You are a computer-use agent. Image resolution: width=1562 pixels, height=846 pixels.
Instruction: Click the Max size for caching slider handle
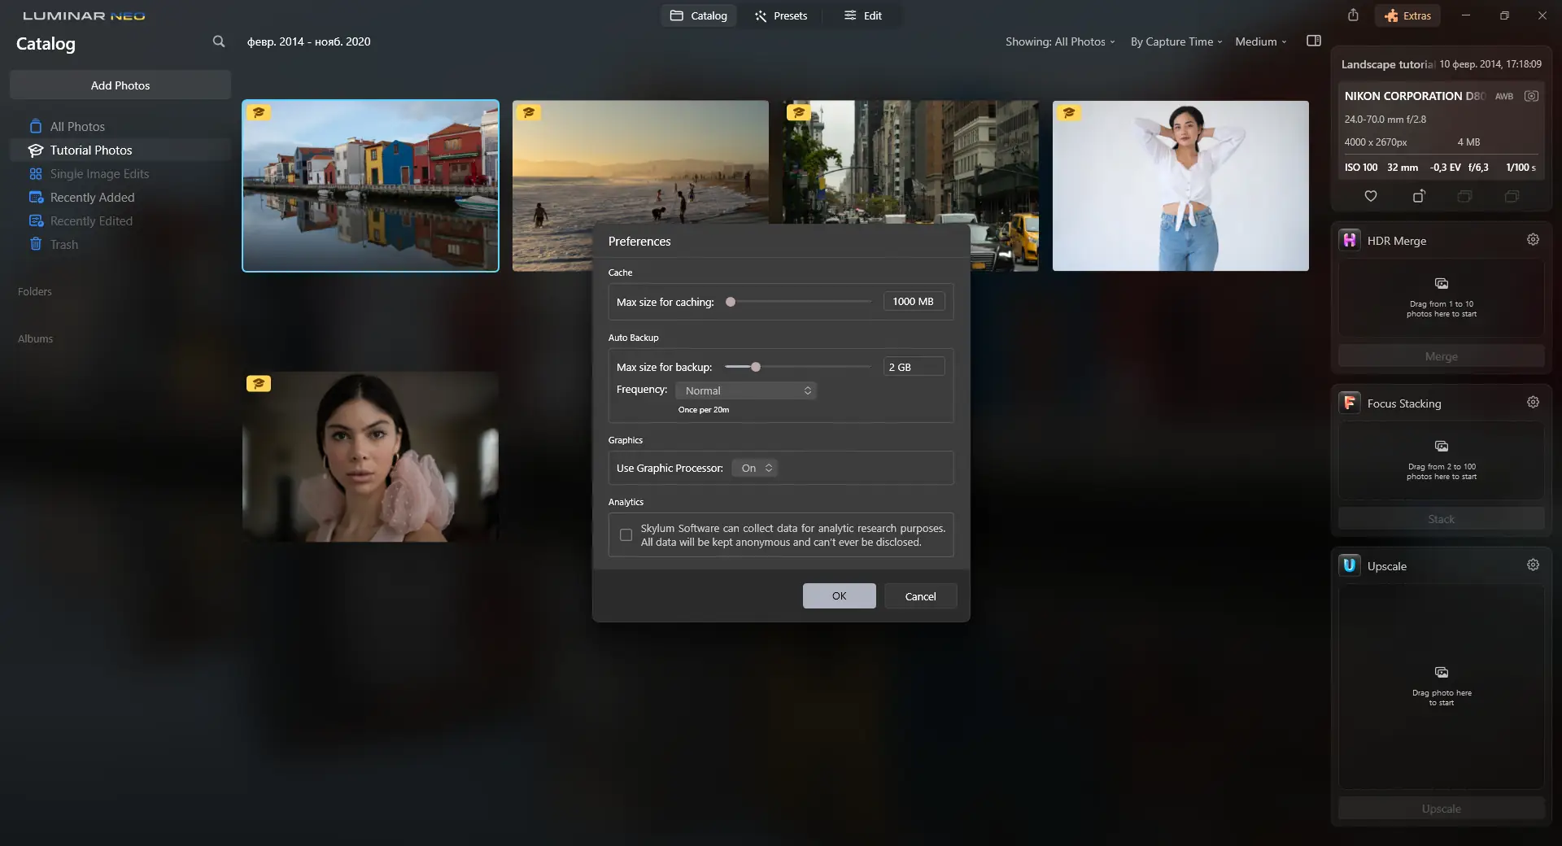click(x=731, y=302)
